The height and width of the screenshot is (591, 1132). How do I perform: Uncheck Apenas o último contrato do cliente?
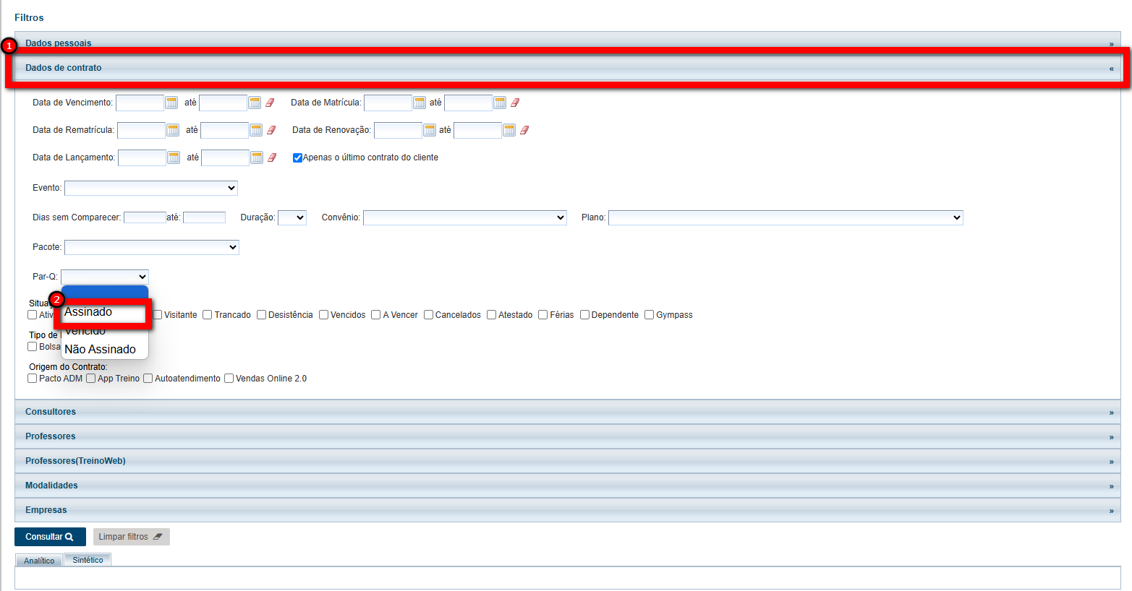[x=297, y=158]
